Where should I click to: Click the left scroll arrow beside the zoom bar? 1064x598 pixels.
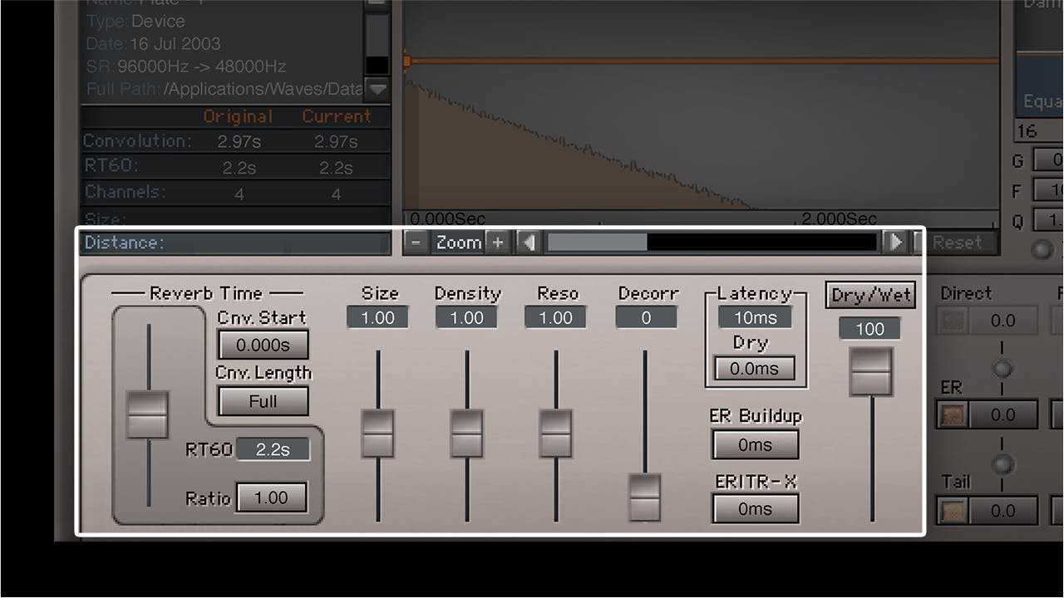click(528, 242)
